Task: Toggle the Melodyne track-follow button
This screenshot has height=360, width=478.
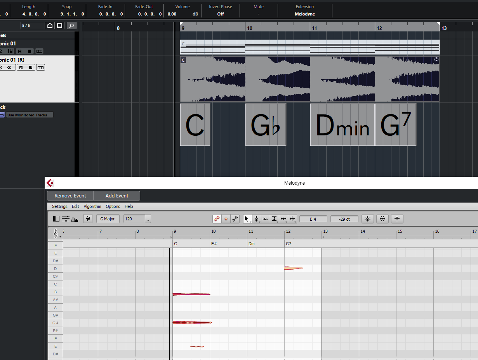Action: coord(88,219)
